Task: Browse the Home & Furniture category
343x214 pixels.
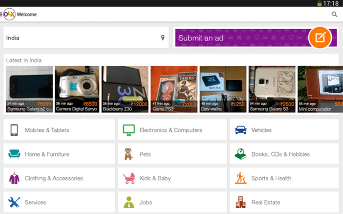Action: point(59,154)
